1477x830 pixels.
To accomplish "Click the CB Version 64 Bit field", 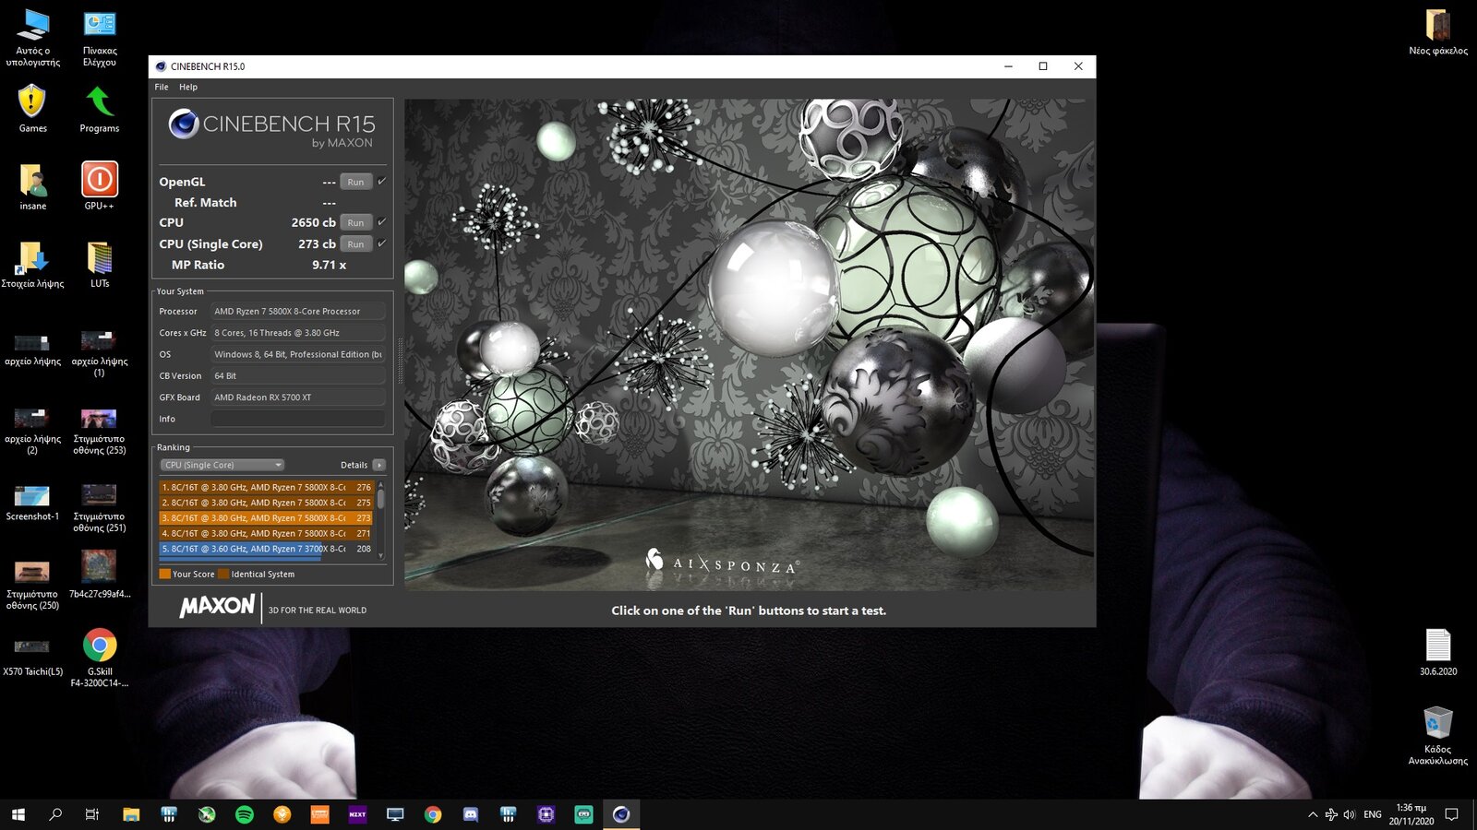I will (297, 375).
